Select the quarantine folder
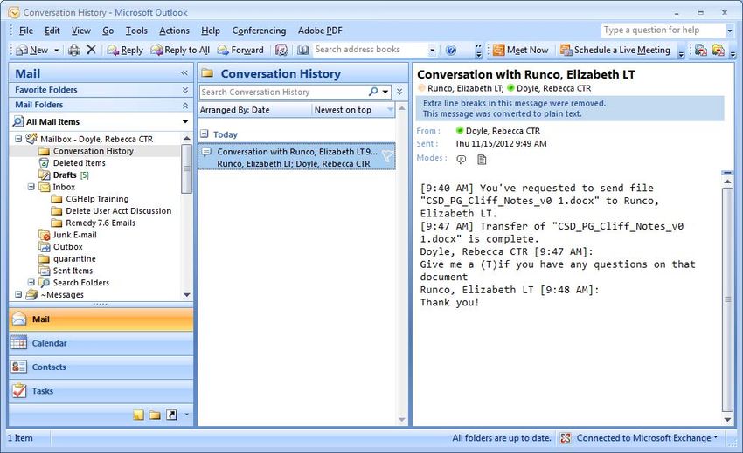 click(x=74, y=259)
